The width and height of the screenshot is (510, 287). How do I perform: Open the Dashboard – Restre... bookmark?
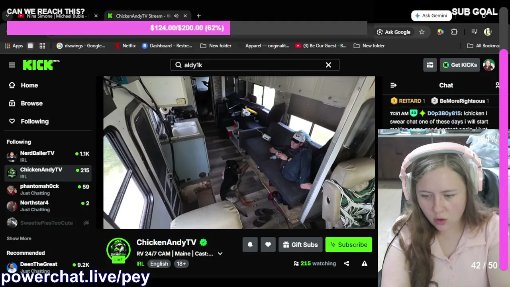pos(167,46)
